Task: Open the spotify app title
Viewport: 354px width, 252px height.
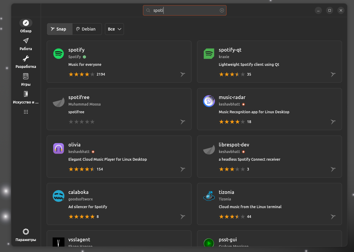Action: coord(76,50)
